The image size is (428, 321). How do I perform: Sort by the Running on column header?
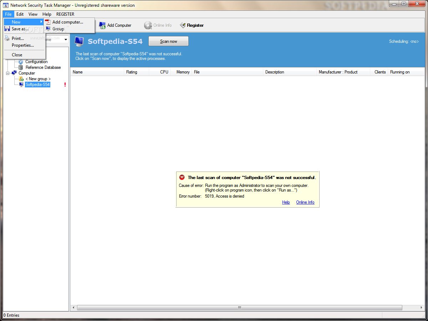pyautogui.click(x=407, y=72)
